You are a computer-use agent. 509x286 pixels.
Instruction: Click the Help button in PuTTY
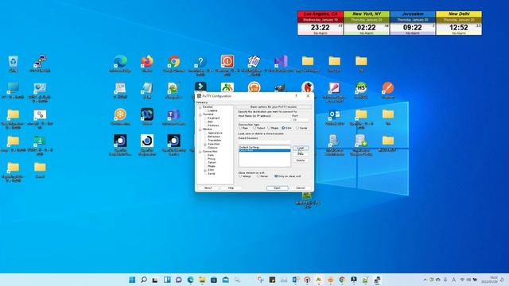231,188
